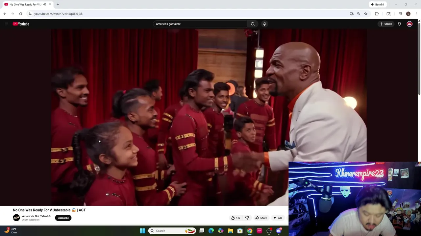Share the V.Unbeatable video
421x236 pixels.
[x=261, y=218]
